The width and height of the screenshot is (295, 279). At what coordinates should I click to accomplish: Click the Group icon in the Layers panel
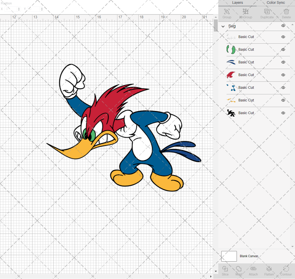coord(227,12)
